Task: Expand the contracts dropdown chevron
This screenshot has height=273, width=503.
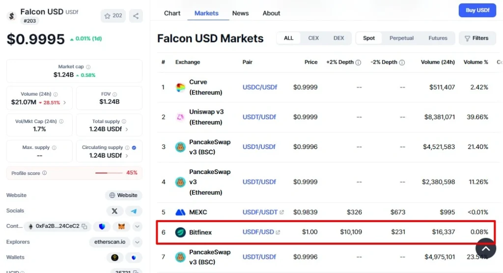Action: point(137,226)
